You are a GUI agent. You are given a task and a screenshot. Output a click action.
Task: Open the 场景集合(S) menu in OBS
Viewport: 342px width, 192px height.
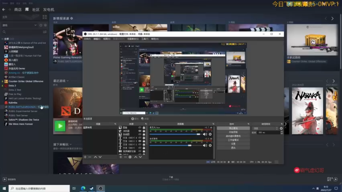point(133,39)
